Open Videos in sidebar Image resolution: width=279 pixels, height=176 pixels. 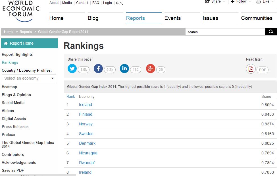[x=8, y=111]
